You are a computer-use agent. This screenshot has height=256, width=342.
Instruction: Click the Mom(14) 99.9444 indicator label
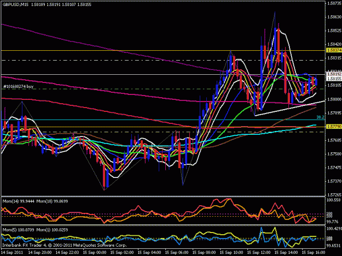coord(19,201)
